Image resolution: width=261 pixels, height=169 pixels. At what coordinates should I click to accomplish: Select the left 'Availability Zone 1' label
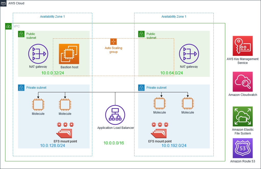(x=52, y=16)
